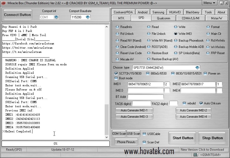The height and width of the screenshot is (158, 230).
Task: Click New Version Click to Download link
Action: 202,149
